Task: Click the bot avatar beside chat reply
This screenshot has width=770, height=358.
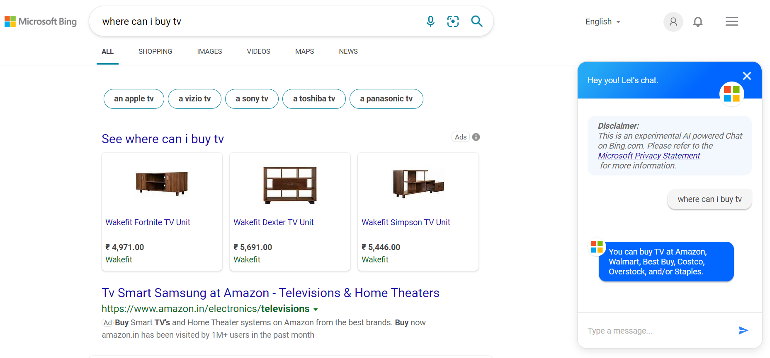Action: pyautogui.click(x=597, y=247)
